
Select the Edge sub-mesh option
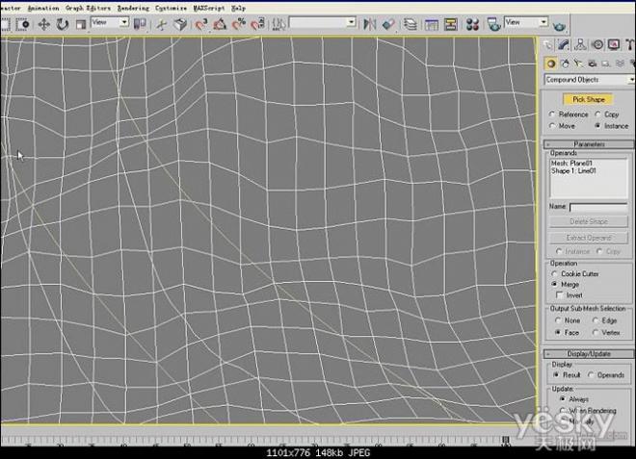point(604,320)
